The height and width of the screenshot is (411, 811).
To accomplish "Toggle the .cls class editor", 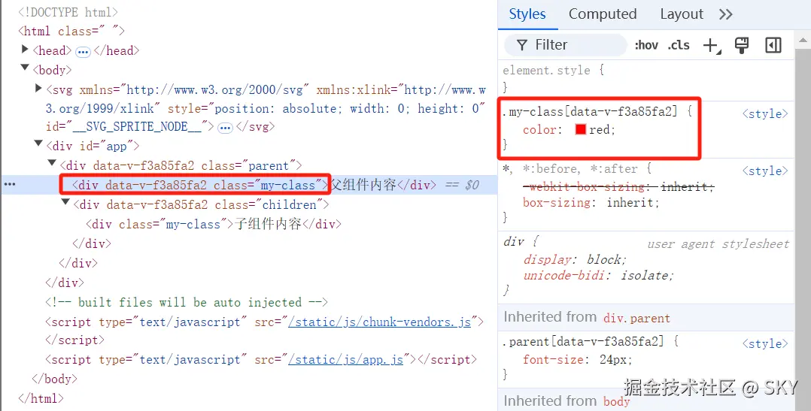I will 679,45.
